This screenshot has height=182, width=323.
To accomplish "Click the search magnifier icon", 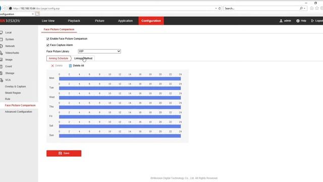I will tap(301, 9).
